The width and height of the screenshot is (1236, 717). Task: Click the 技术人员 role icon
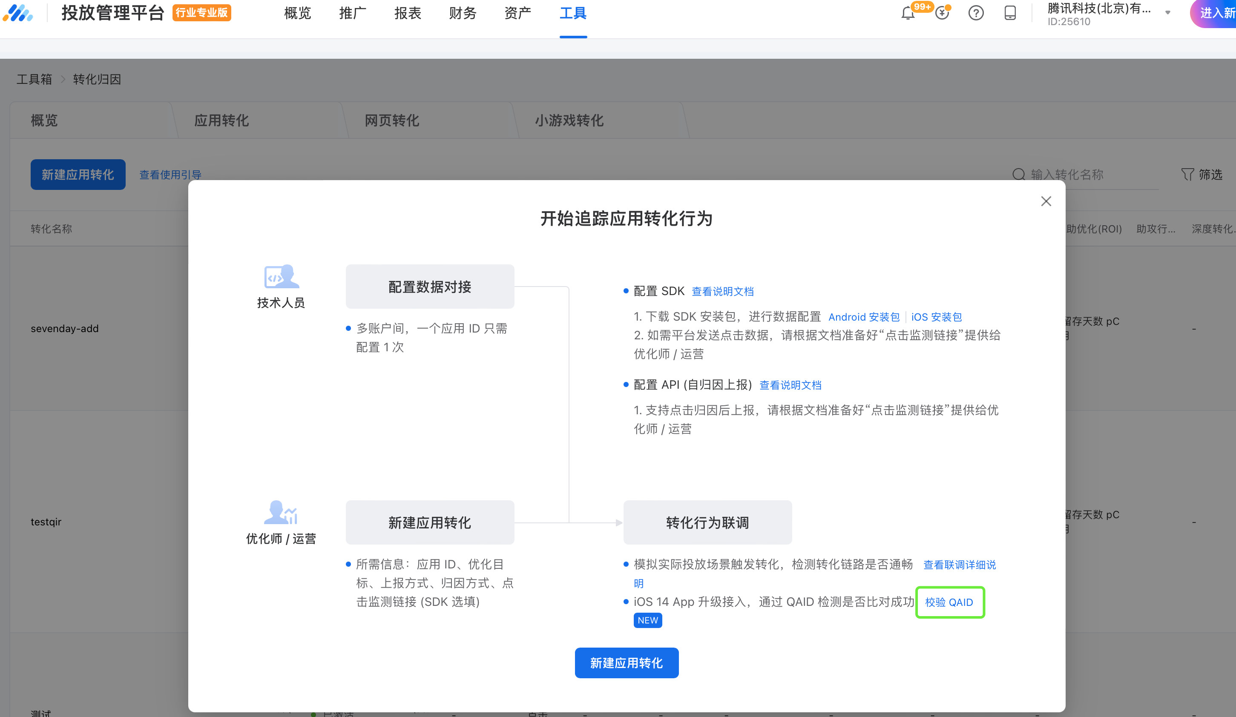[x=281, y=277]
